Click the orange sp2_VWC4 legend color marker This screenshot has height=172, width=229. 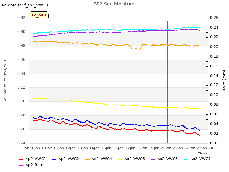[87, 159]
